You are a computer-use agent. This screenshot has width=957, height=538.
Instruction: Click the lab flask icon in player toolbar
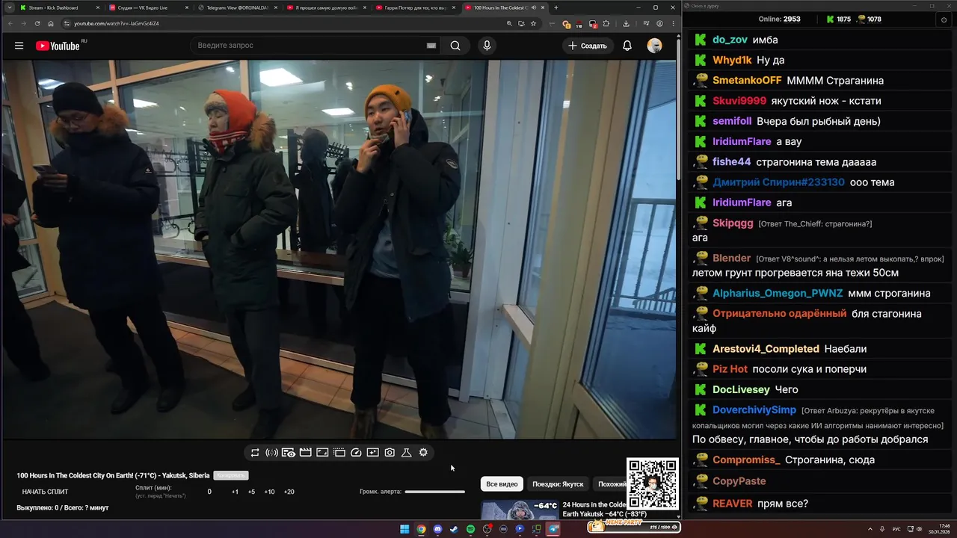pyautogui.click(x=407, y=453)
